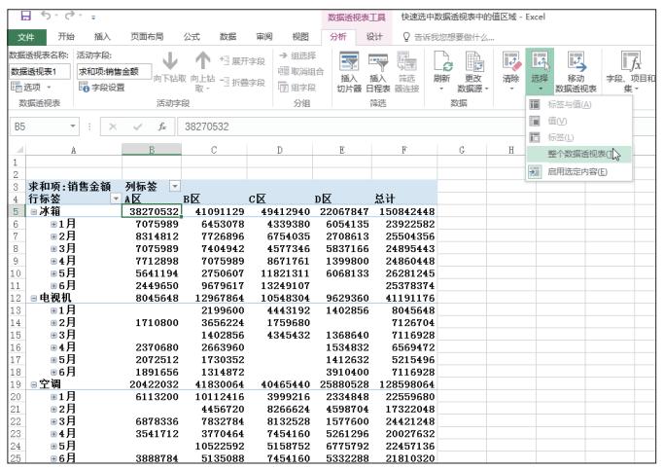Click 取消组合 ungroup
Viewport: 664px width, 470px height.
301,71
